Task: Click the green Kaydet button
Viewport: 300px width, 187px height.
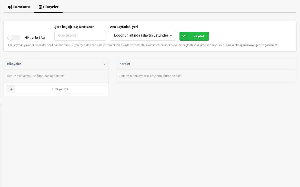Action: [x=194, y=36]
